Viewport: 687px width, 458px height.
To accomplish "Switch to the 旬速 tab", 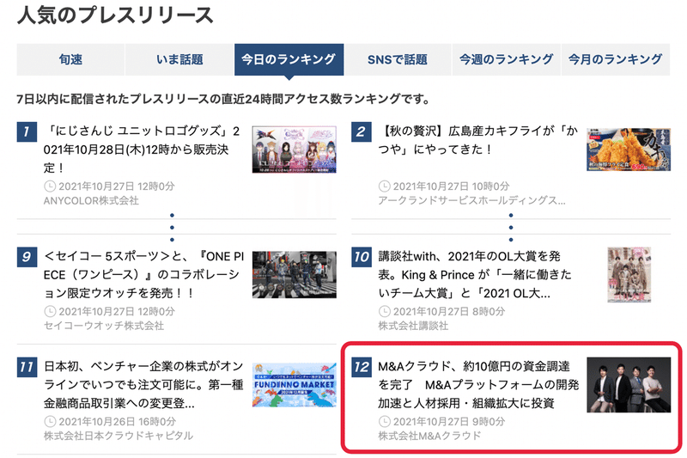I will click(70, 59).
